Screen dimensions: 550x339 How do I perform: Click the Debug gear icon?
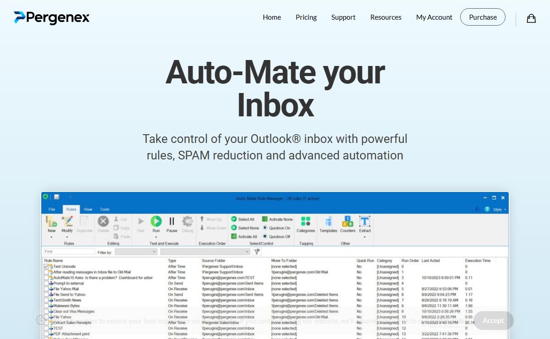[187, 221]
